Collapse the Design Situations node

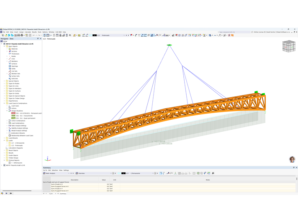tap(7, 111)
